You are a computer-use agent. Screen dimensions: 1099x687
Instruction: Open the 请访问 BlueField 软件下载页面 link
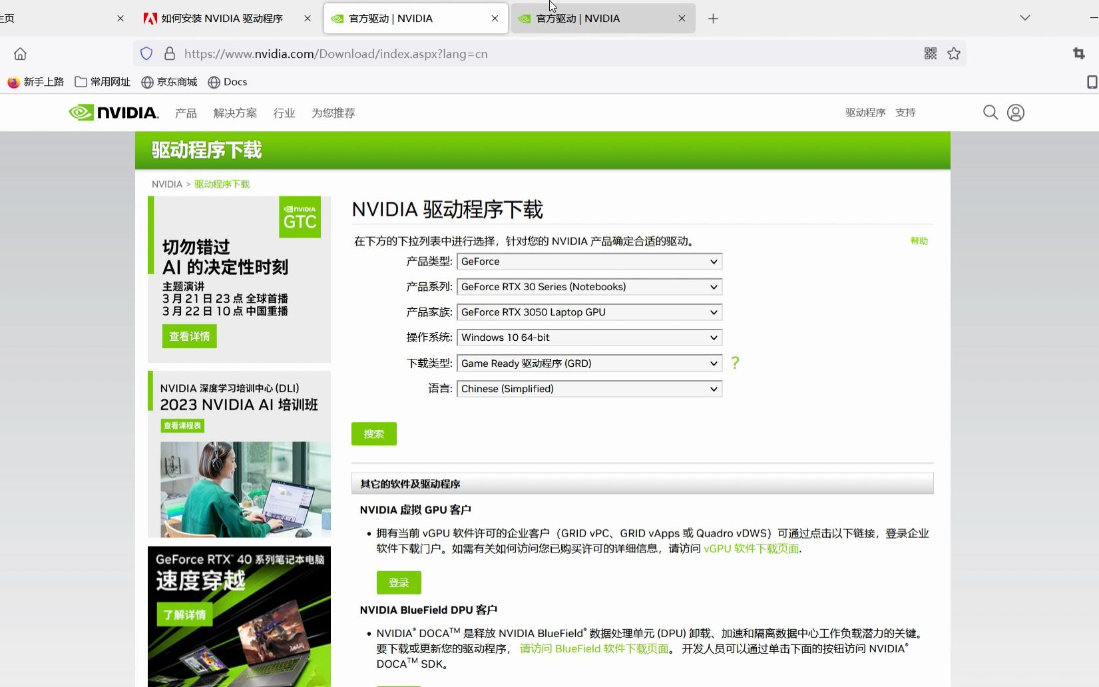(x=594, y=648)
